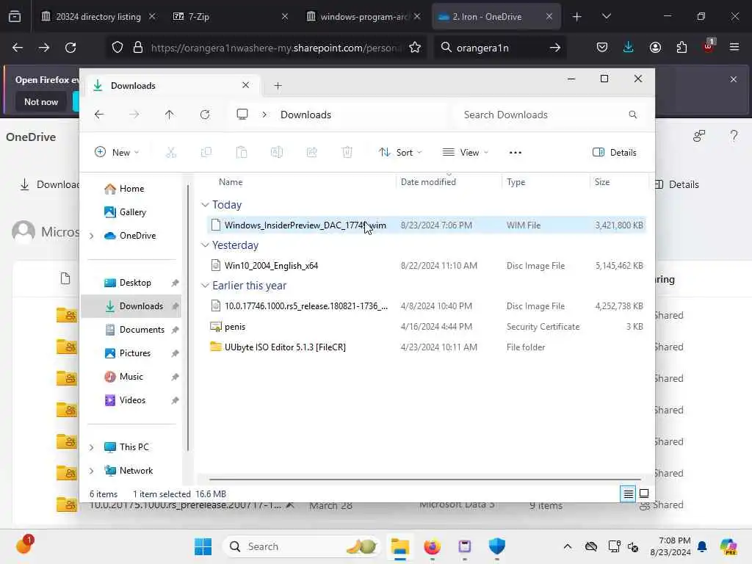Screen dimensions: 752x564
Task: Expand This PC in navigation pane
Action: click(x=92, y=447)
